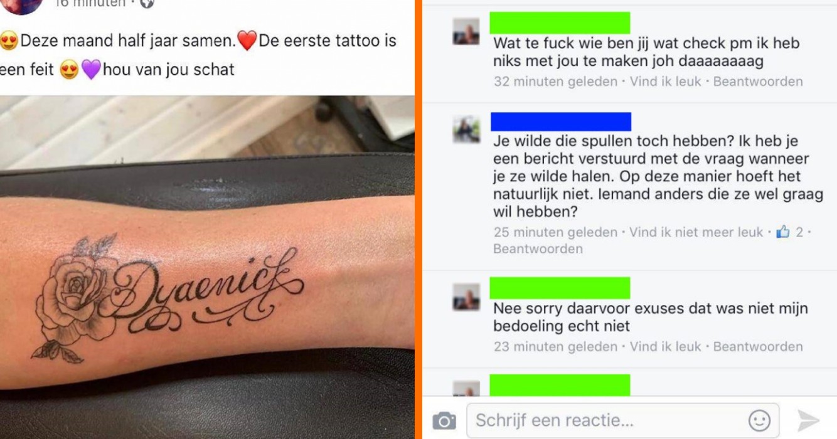Viewport: 837px width, 439px height.
Task: Like the 'Wat te fuck' comment
Action: coord(666,82)
